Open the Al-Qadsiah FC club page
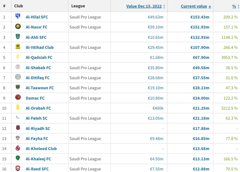This screenshot has height=172, width=240. 39,58
